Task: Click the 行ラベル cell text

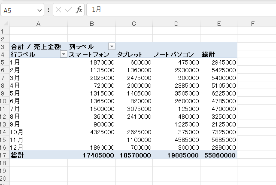Action: coord(23,55)
